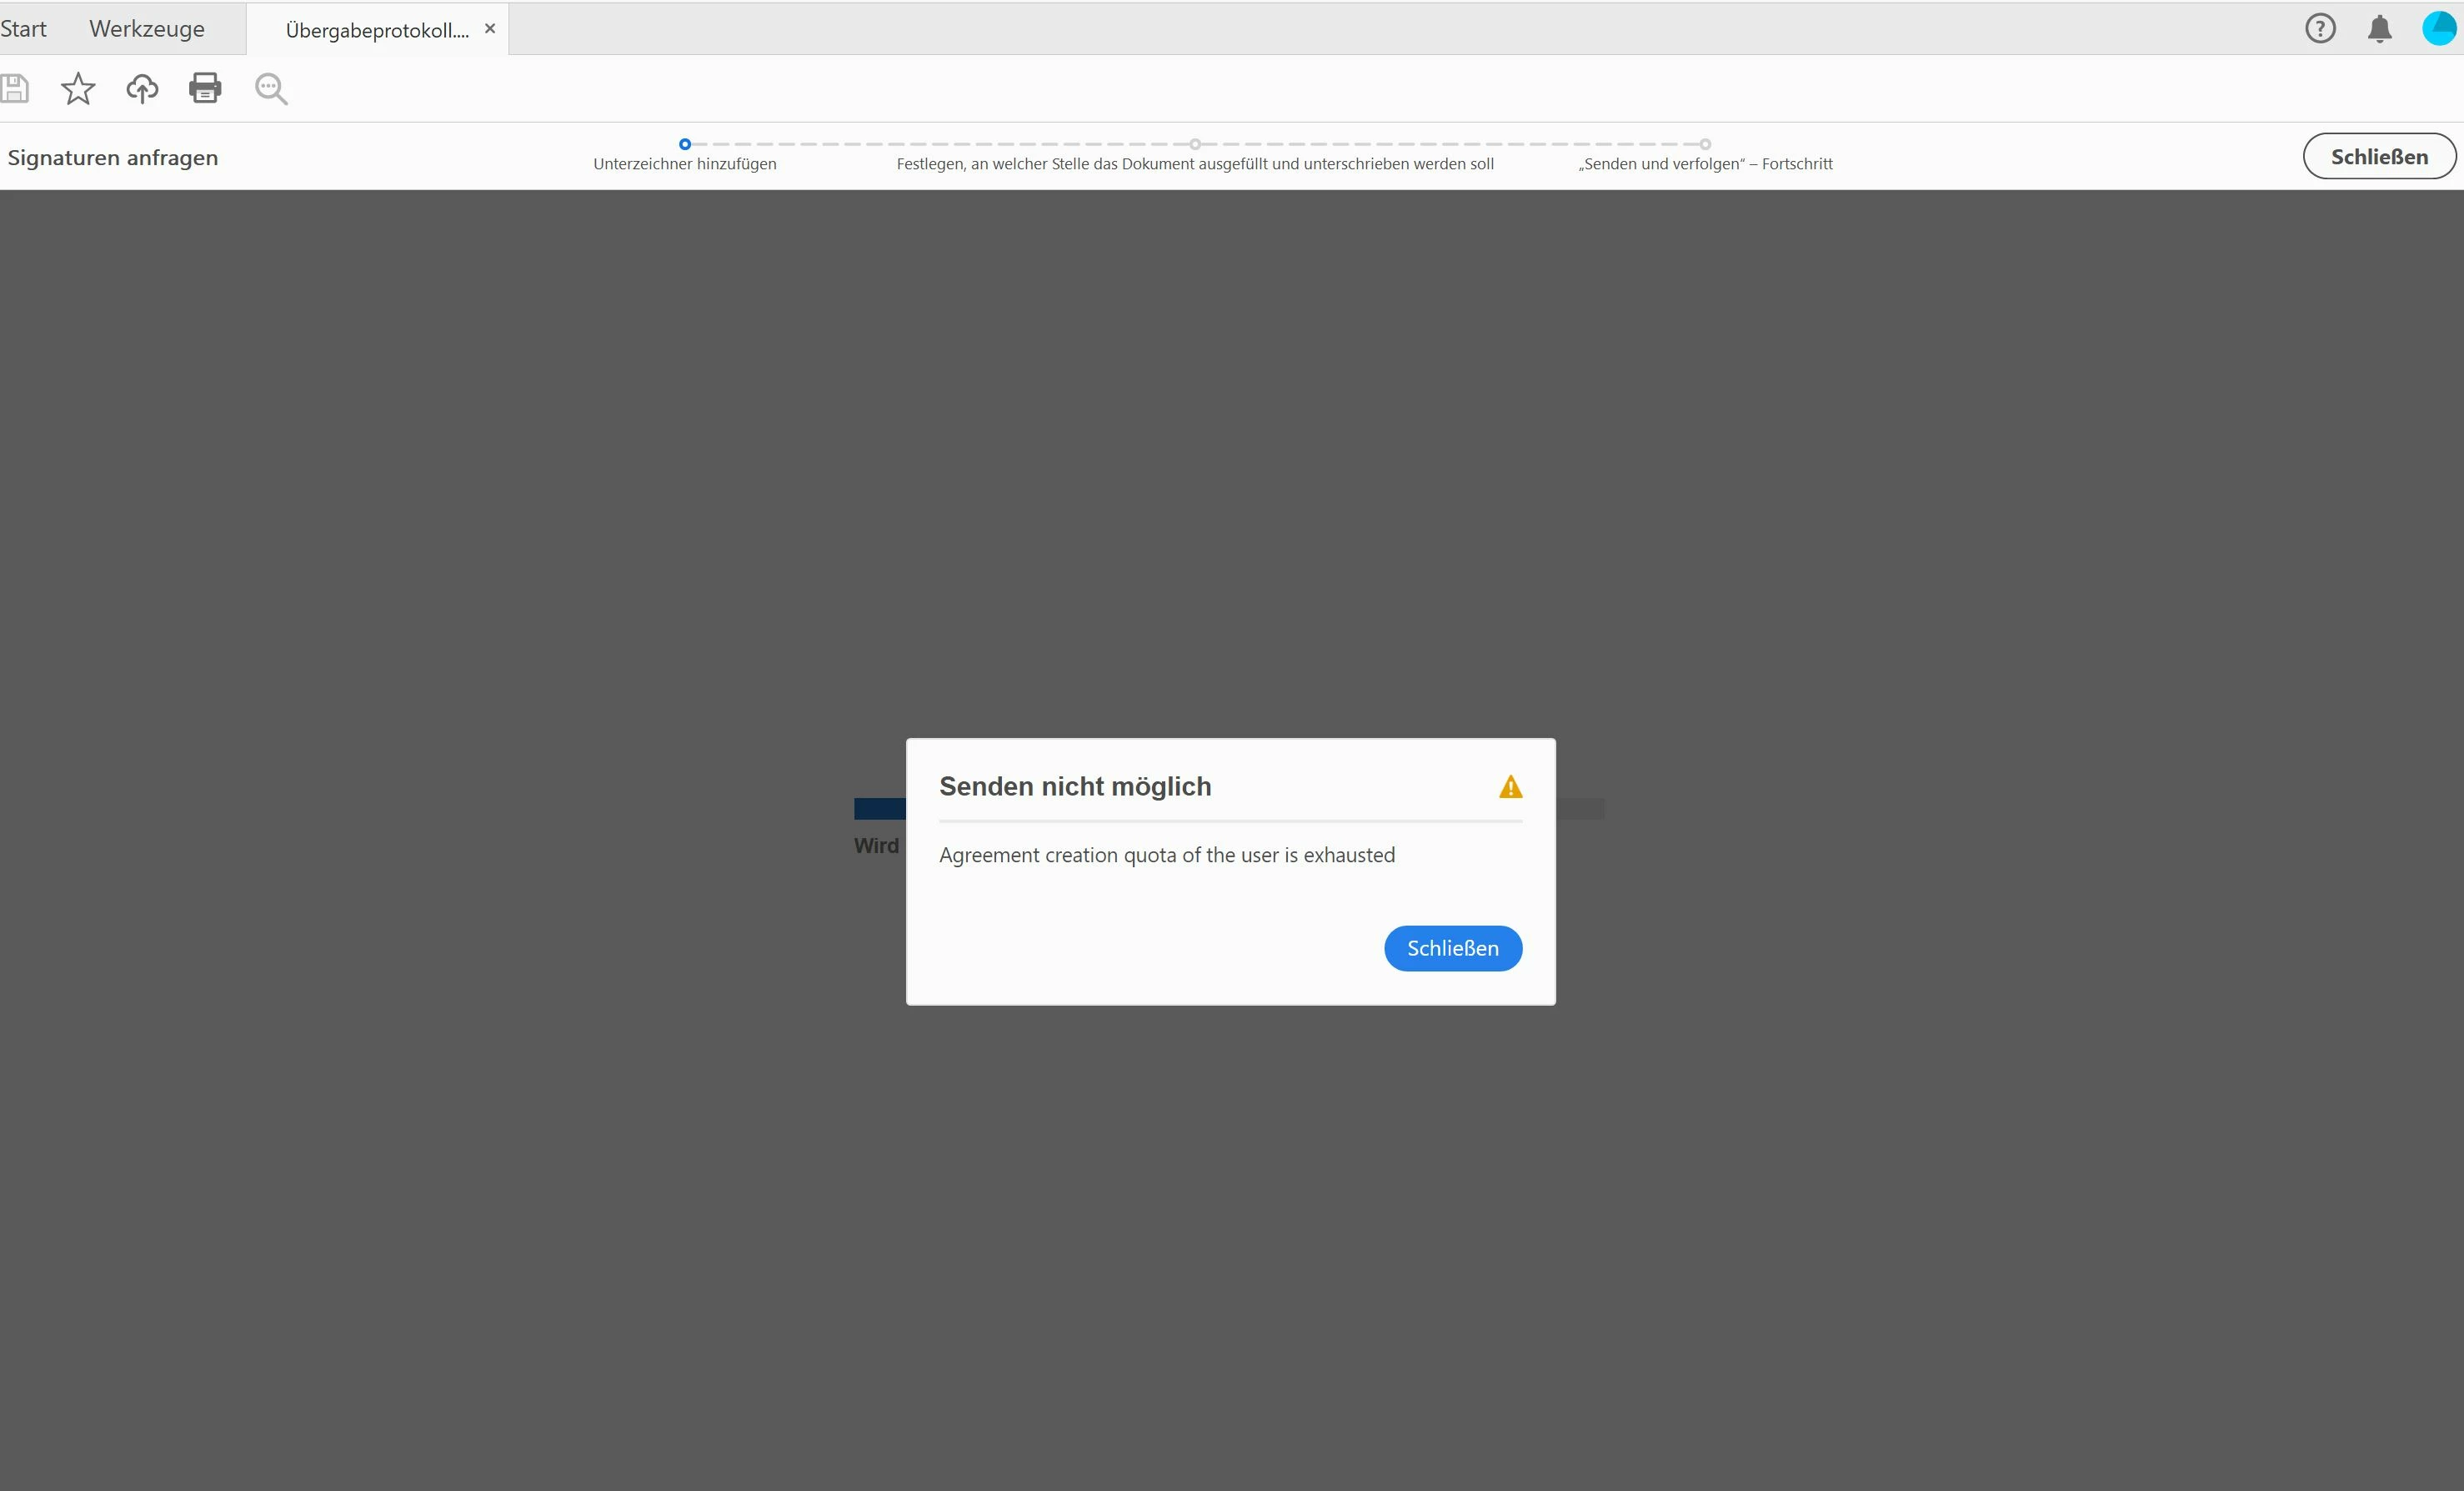The width and height of the screenshot is (2464, 1491).
Task: Click the cloud upload icon
Action: [142, 89]
